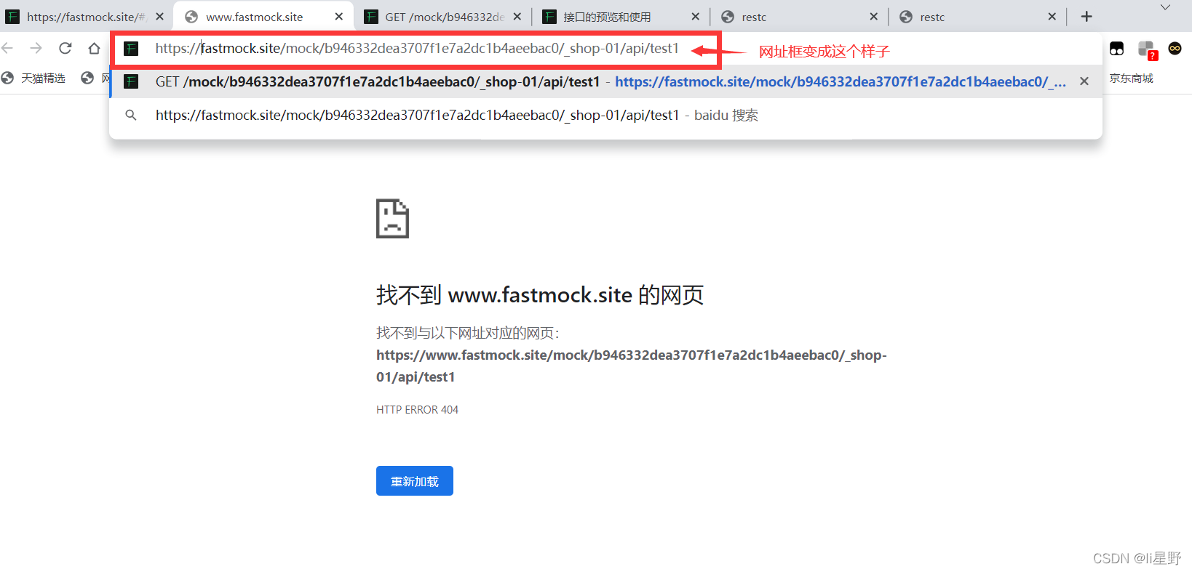Viewport: 1192px width, 572px height.
Task: Open the home page via house icon
Action: click(x=94, y=48)
